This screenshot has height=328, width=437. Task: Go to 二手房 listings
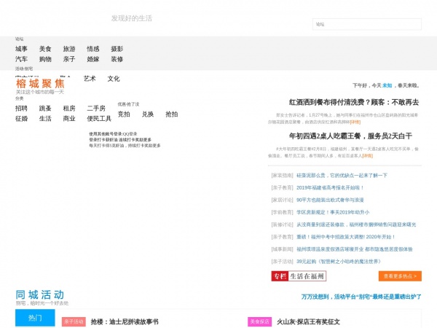click(96, 108)
